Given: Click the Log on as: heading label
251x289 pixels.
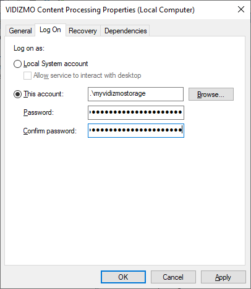Looking at the screenshot, I should point(29,48).
